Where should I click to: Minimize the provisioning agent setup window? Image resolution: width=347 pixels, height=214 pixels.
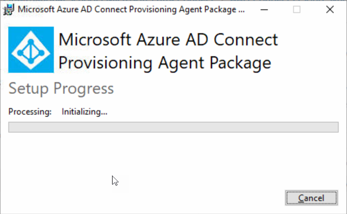pyautogui.click(x=264, y=9)
